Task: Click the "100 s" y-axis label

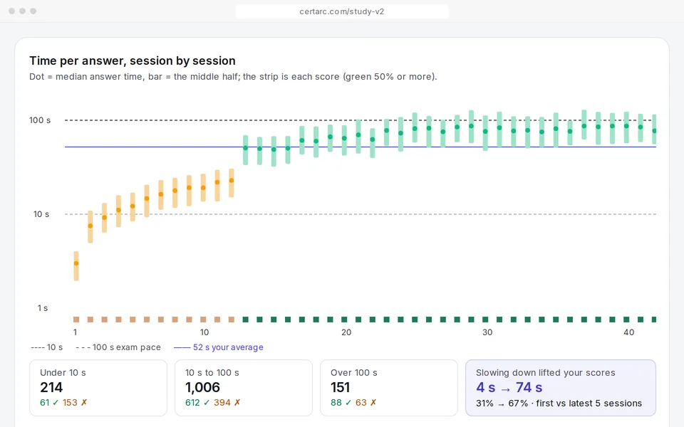Action: pos(40,120)
